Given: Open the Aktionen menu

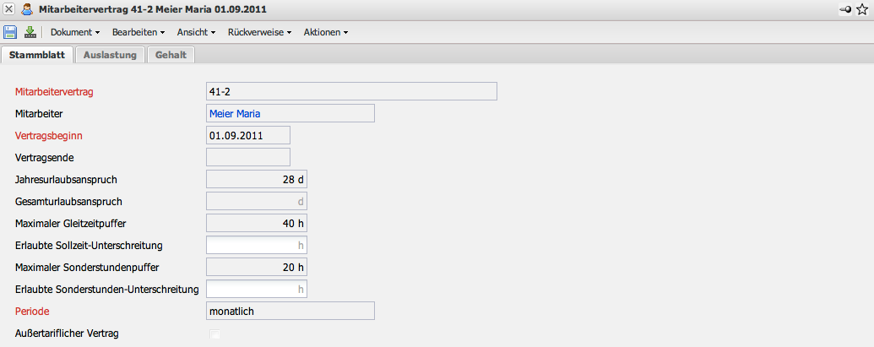Looking at the screenshot, I should [325, 32].
